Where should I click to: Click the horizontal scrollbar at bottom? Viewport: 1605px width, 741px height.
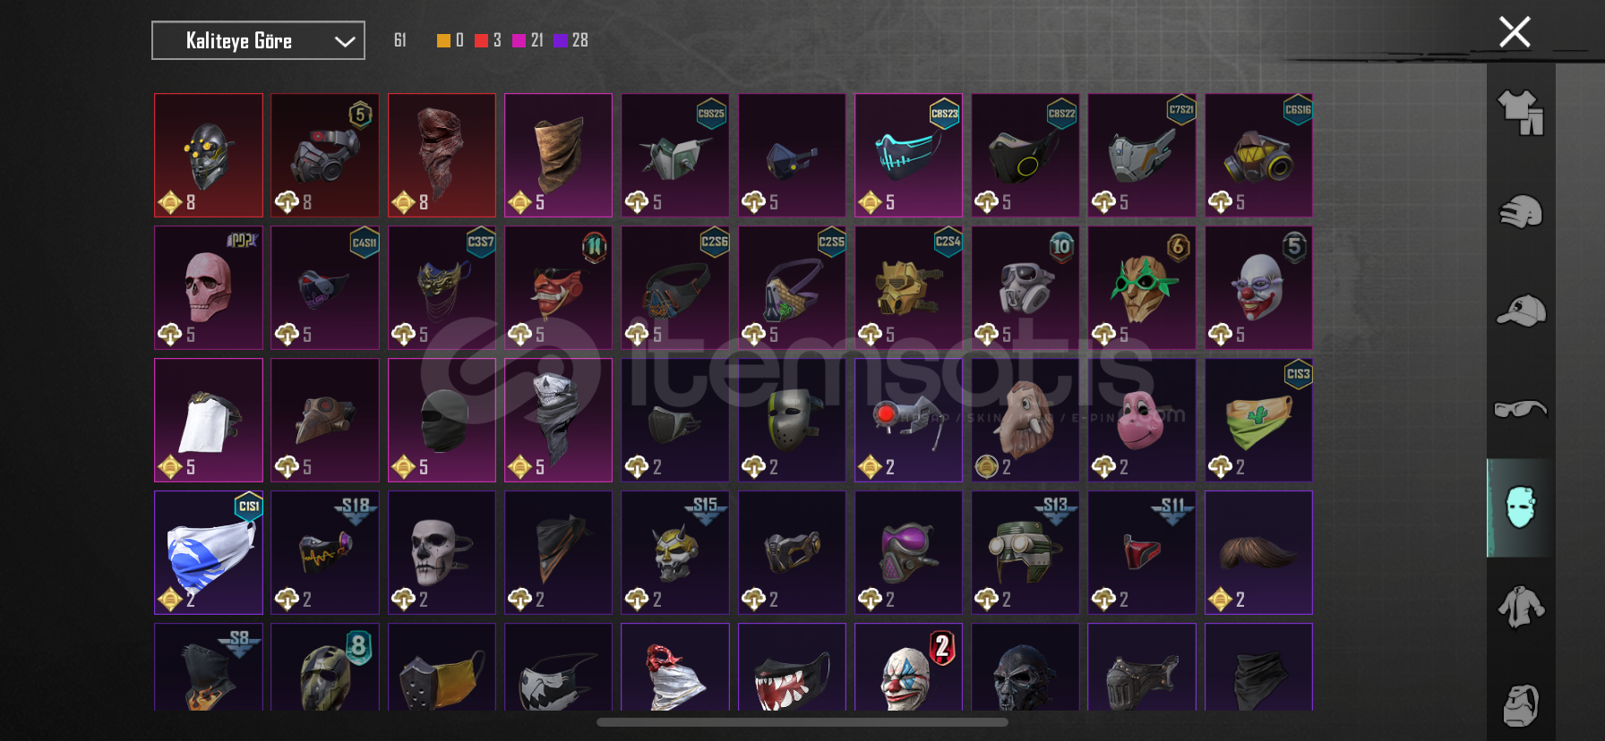802,722
